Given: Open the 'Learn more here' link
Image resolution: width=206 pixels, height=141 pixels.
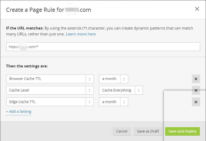Looking at the screenshot, I should pyautogui.click(x=81, y=34).
